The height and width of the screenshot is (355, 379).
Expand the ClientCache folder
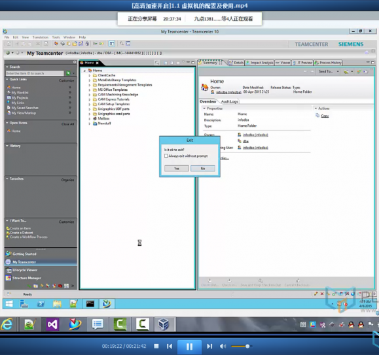[90, 76]
